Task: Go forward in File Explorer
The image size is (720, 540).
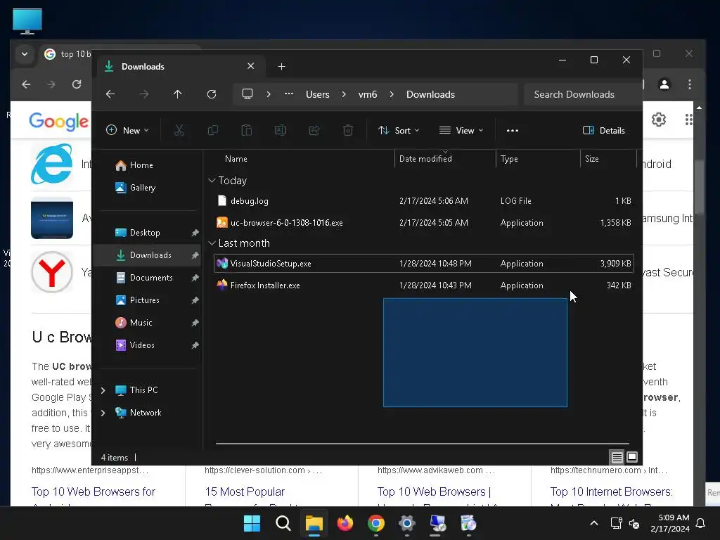Action: click(x=144, y=94)
